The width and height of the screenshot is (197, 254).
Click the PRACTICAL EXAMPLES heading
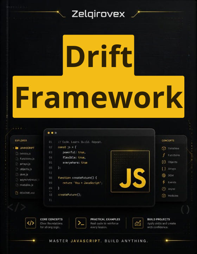click(105, 219)
